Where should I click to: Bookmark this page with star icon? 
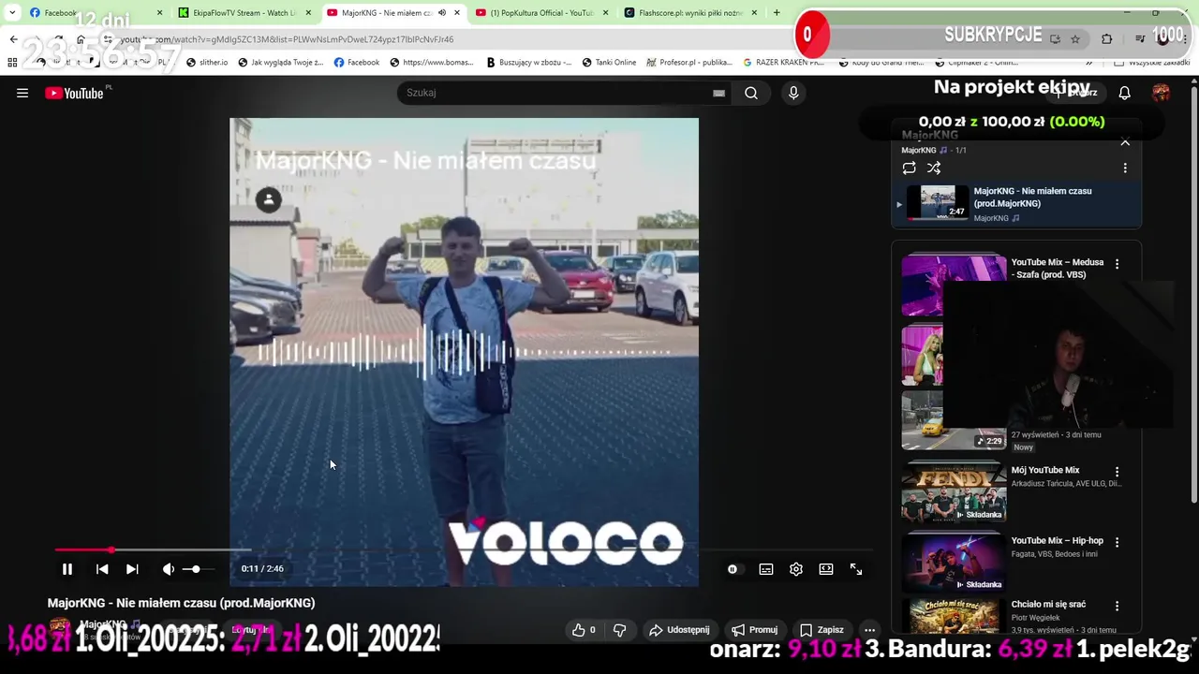(x=1075, y=39)
